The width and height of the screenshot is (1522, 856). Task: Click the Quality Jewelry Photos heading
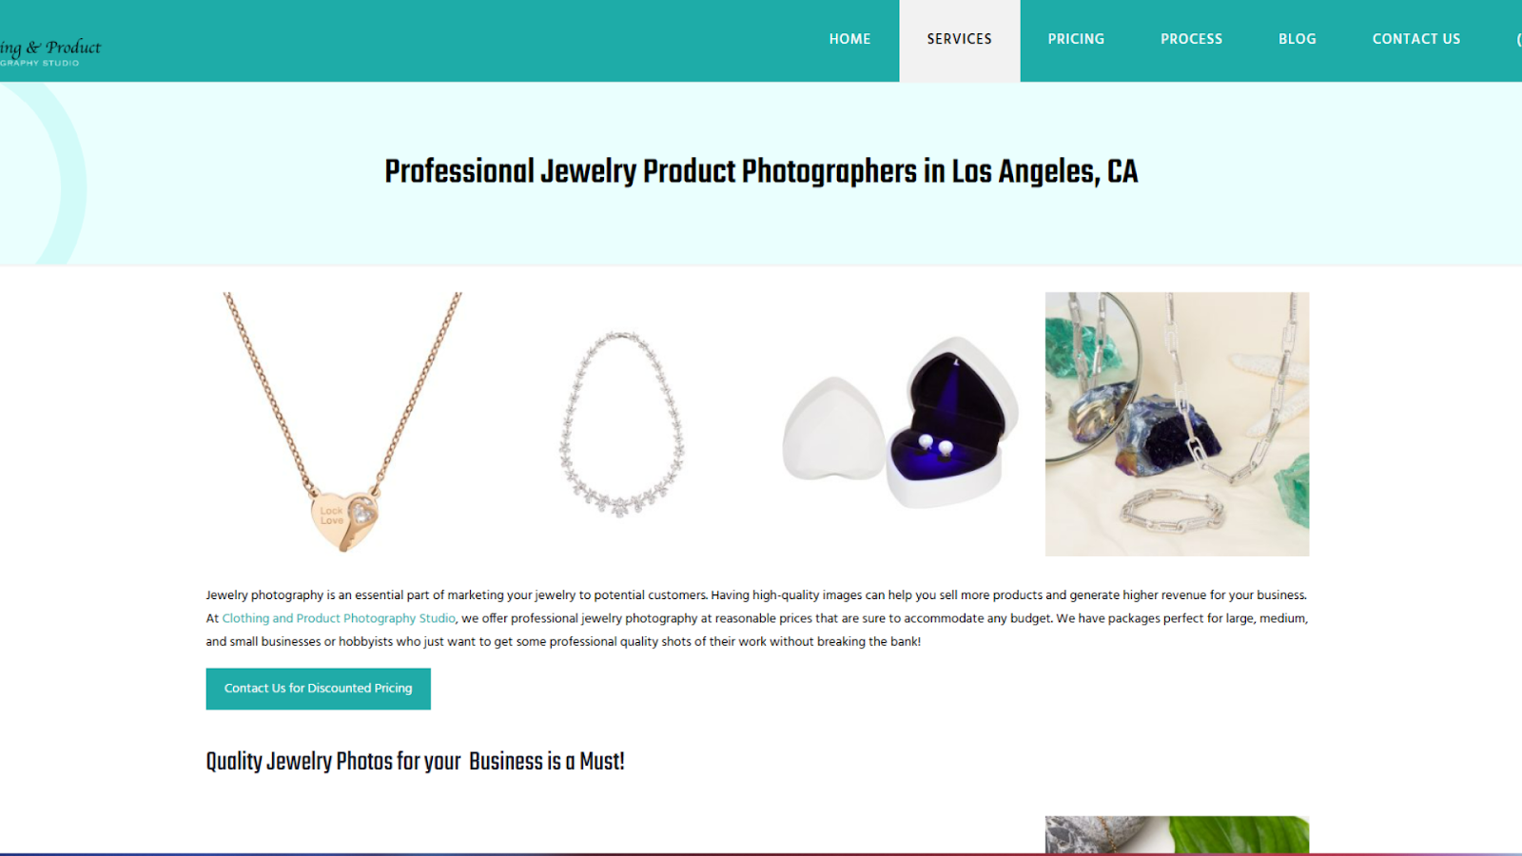pos(415,762)
